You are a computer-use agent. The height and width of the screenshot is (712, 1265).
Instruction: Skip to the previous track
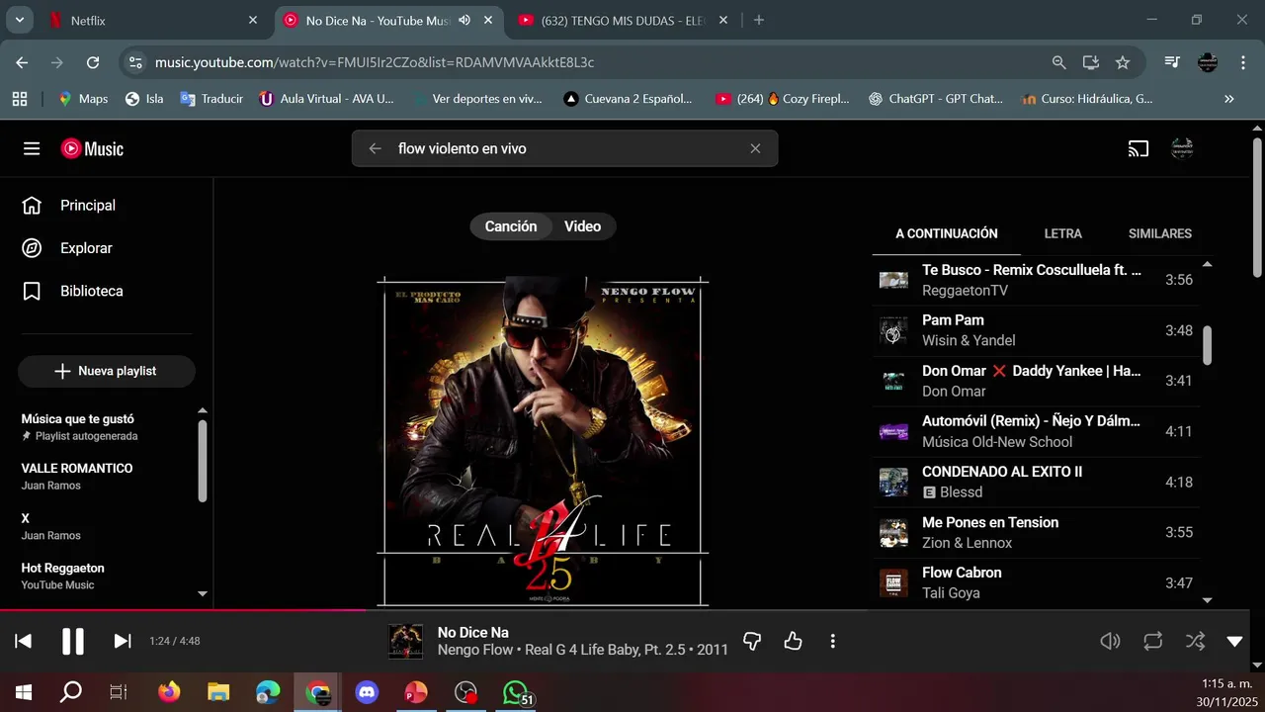[24, 641]
